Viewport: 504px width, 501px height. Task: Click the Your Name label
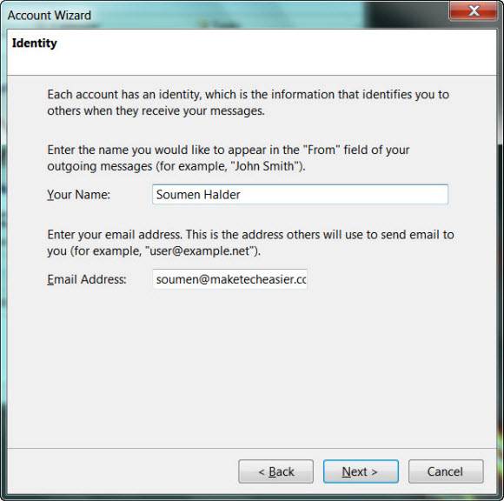79,194
